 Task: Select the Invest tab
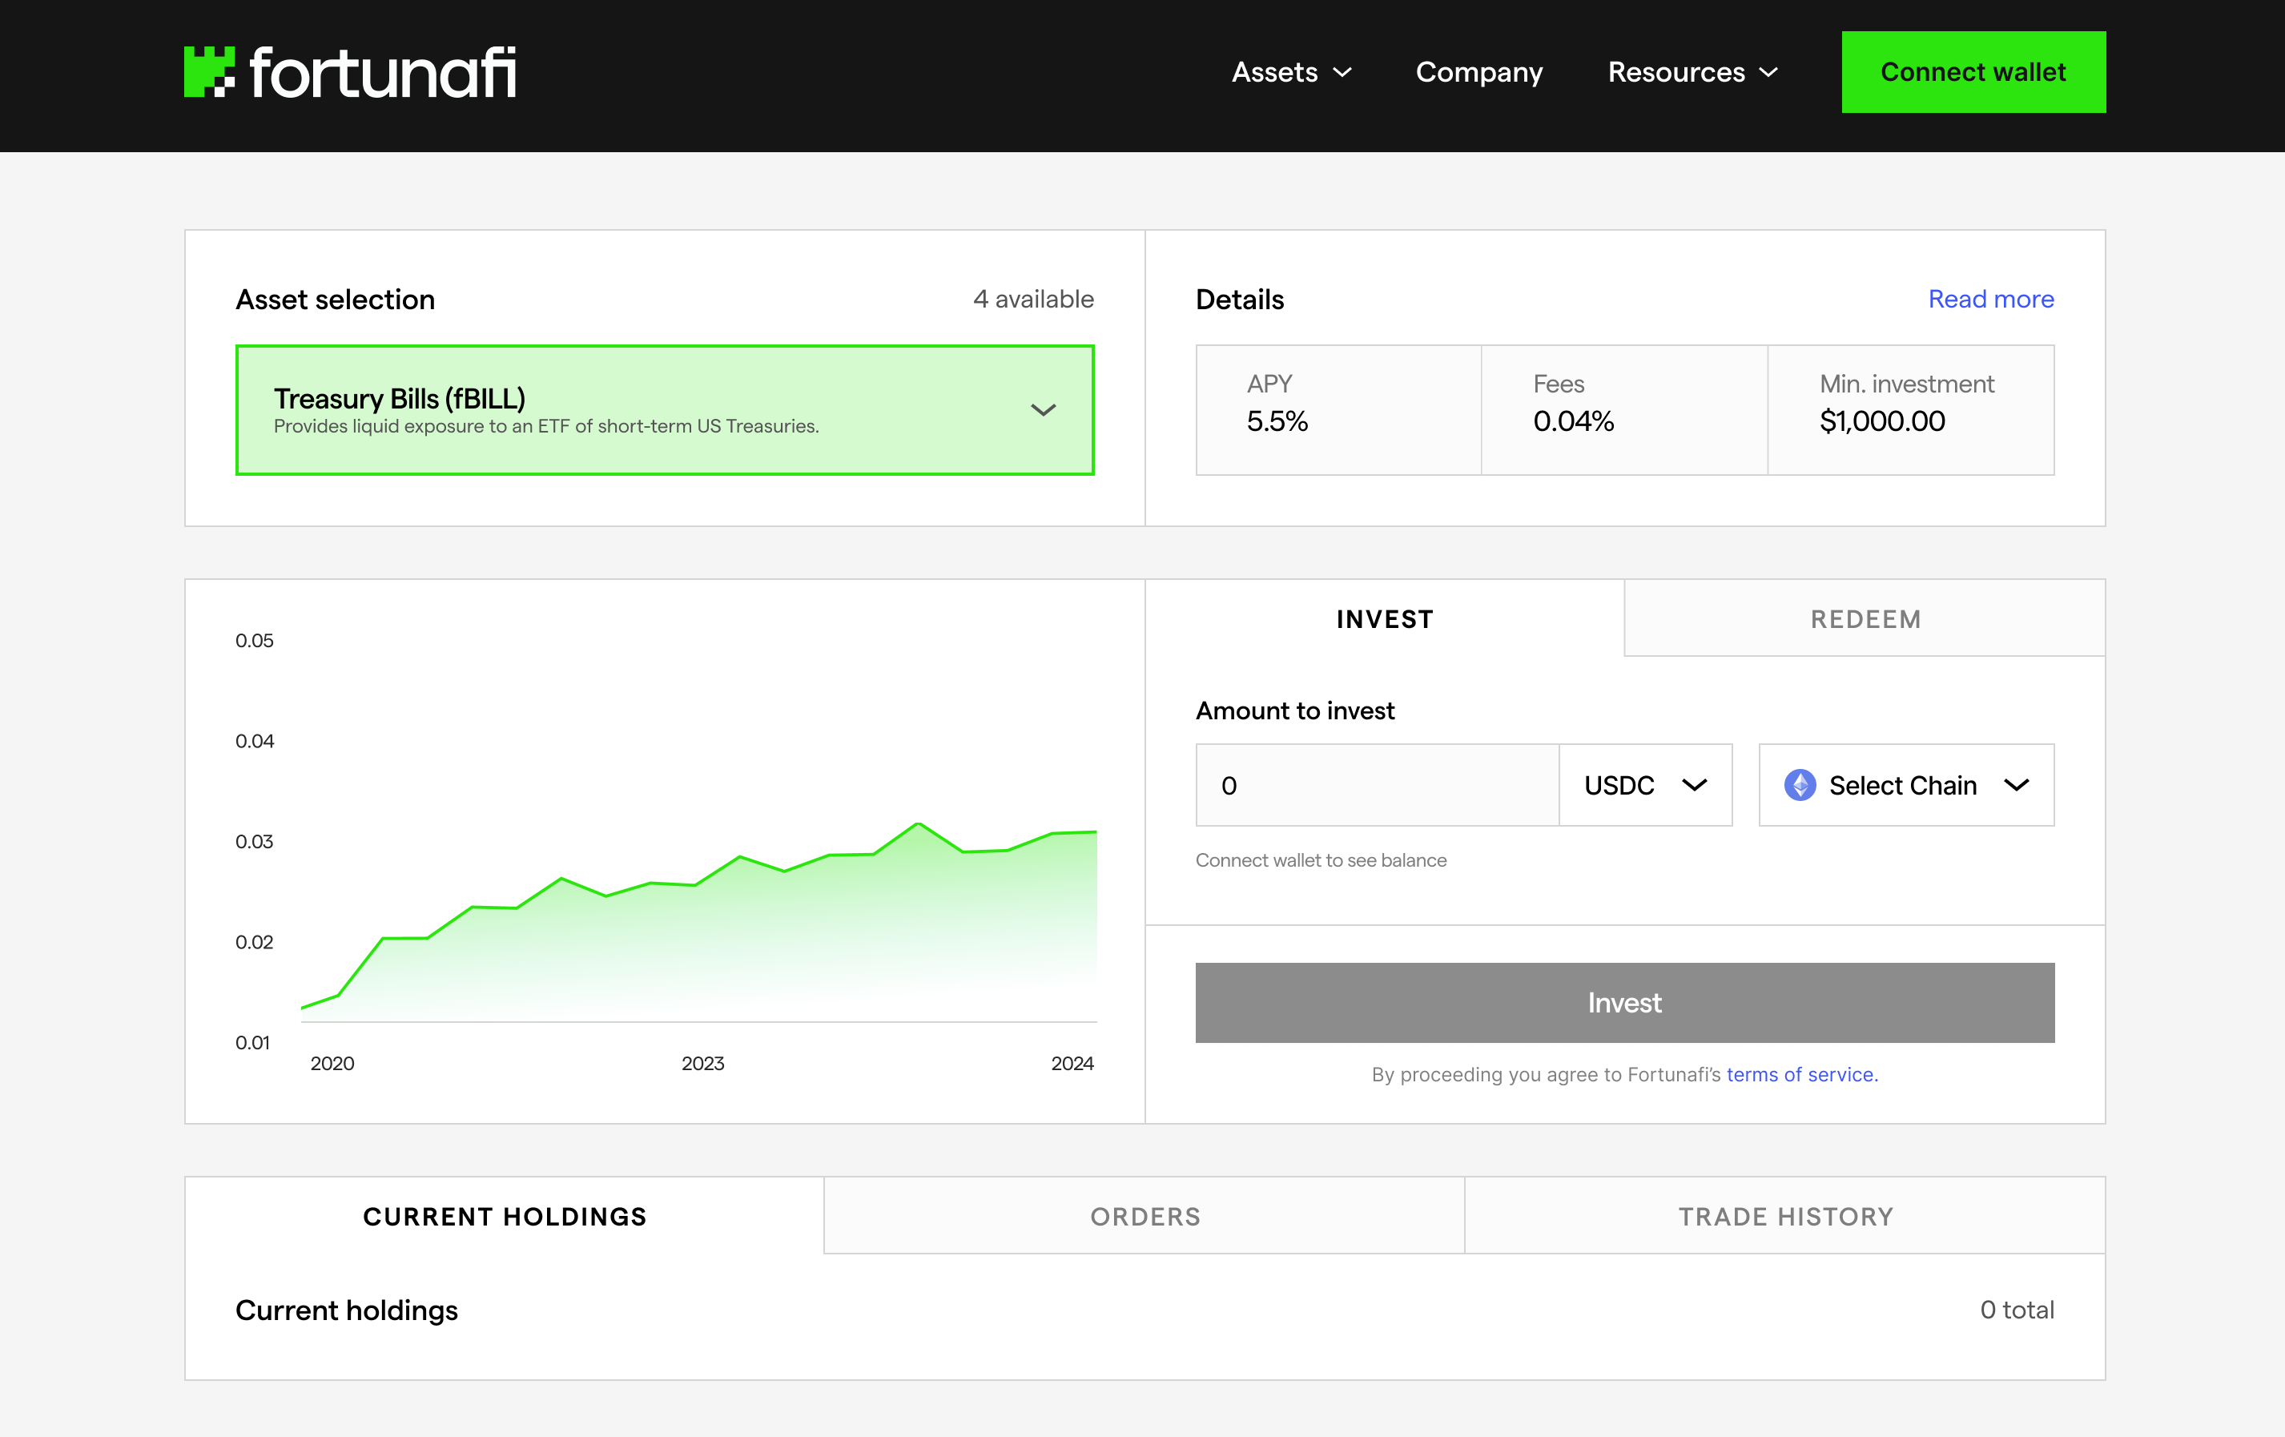tap(1385, 619)
